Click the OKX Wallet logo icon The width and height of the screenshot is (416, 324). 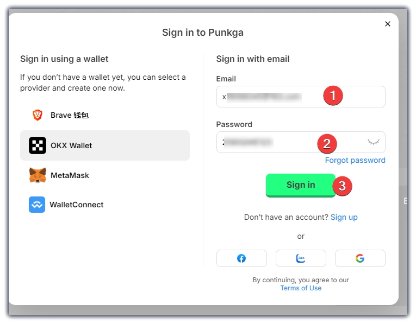(x=38, y=145)
